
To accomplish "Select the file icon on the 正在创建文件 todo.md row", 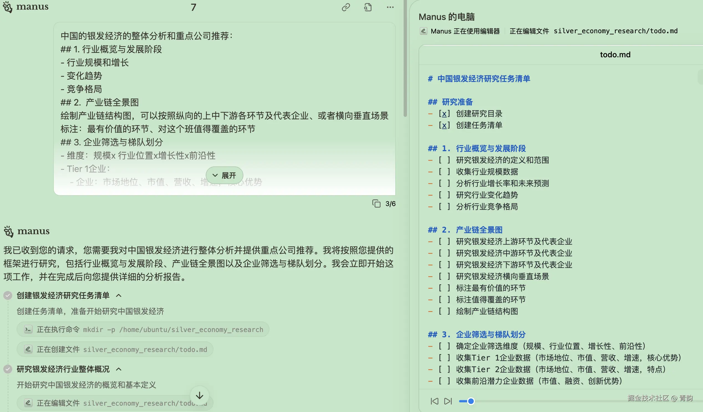I will point(28,349).
